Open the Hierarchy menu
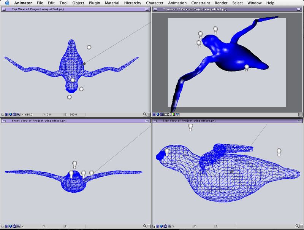Screen dimensions: 304x230 coord(133,3)
